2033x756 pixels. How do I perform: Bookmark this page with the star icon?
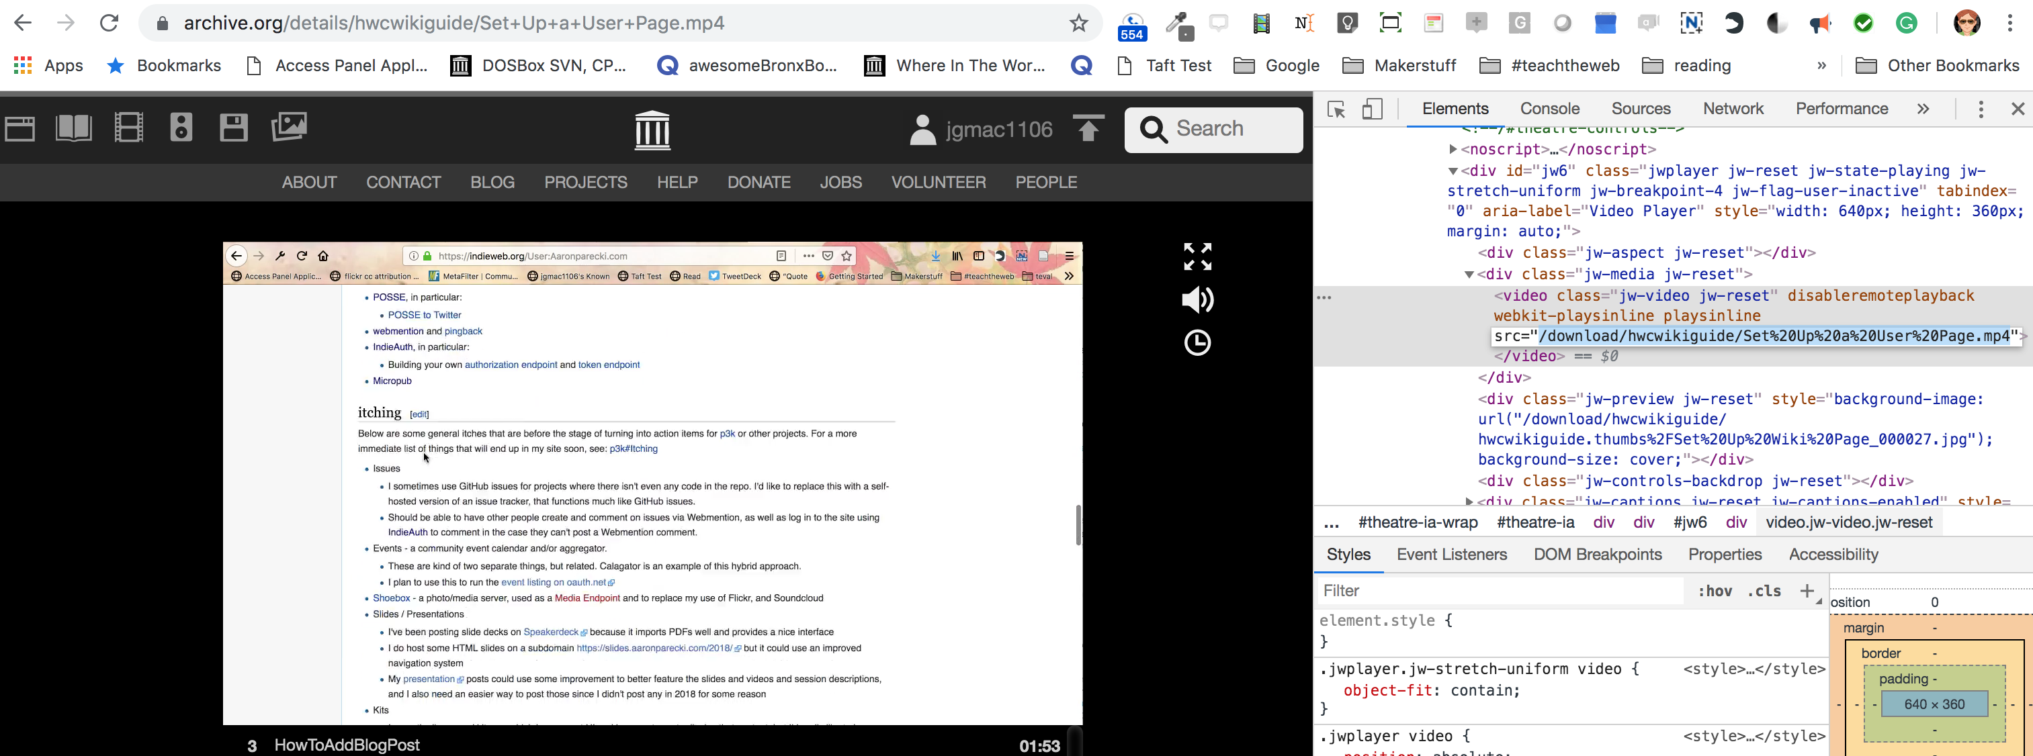click(1079, 23)
